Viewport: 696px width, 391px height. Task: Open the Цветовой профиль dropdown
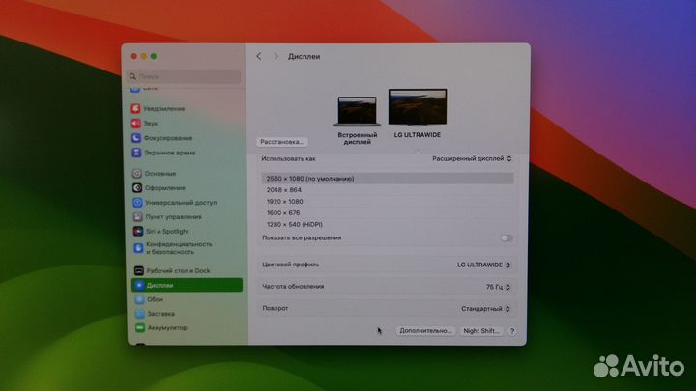(484, 265)
